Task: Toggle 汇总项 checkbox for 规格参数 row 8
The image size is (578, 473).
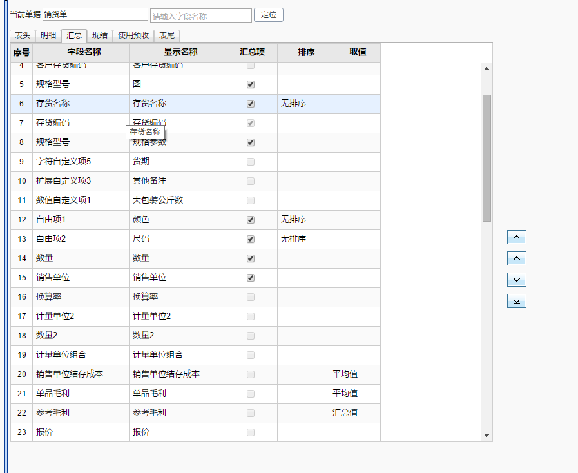Action: pos(251,142)
